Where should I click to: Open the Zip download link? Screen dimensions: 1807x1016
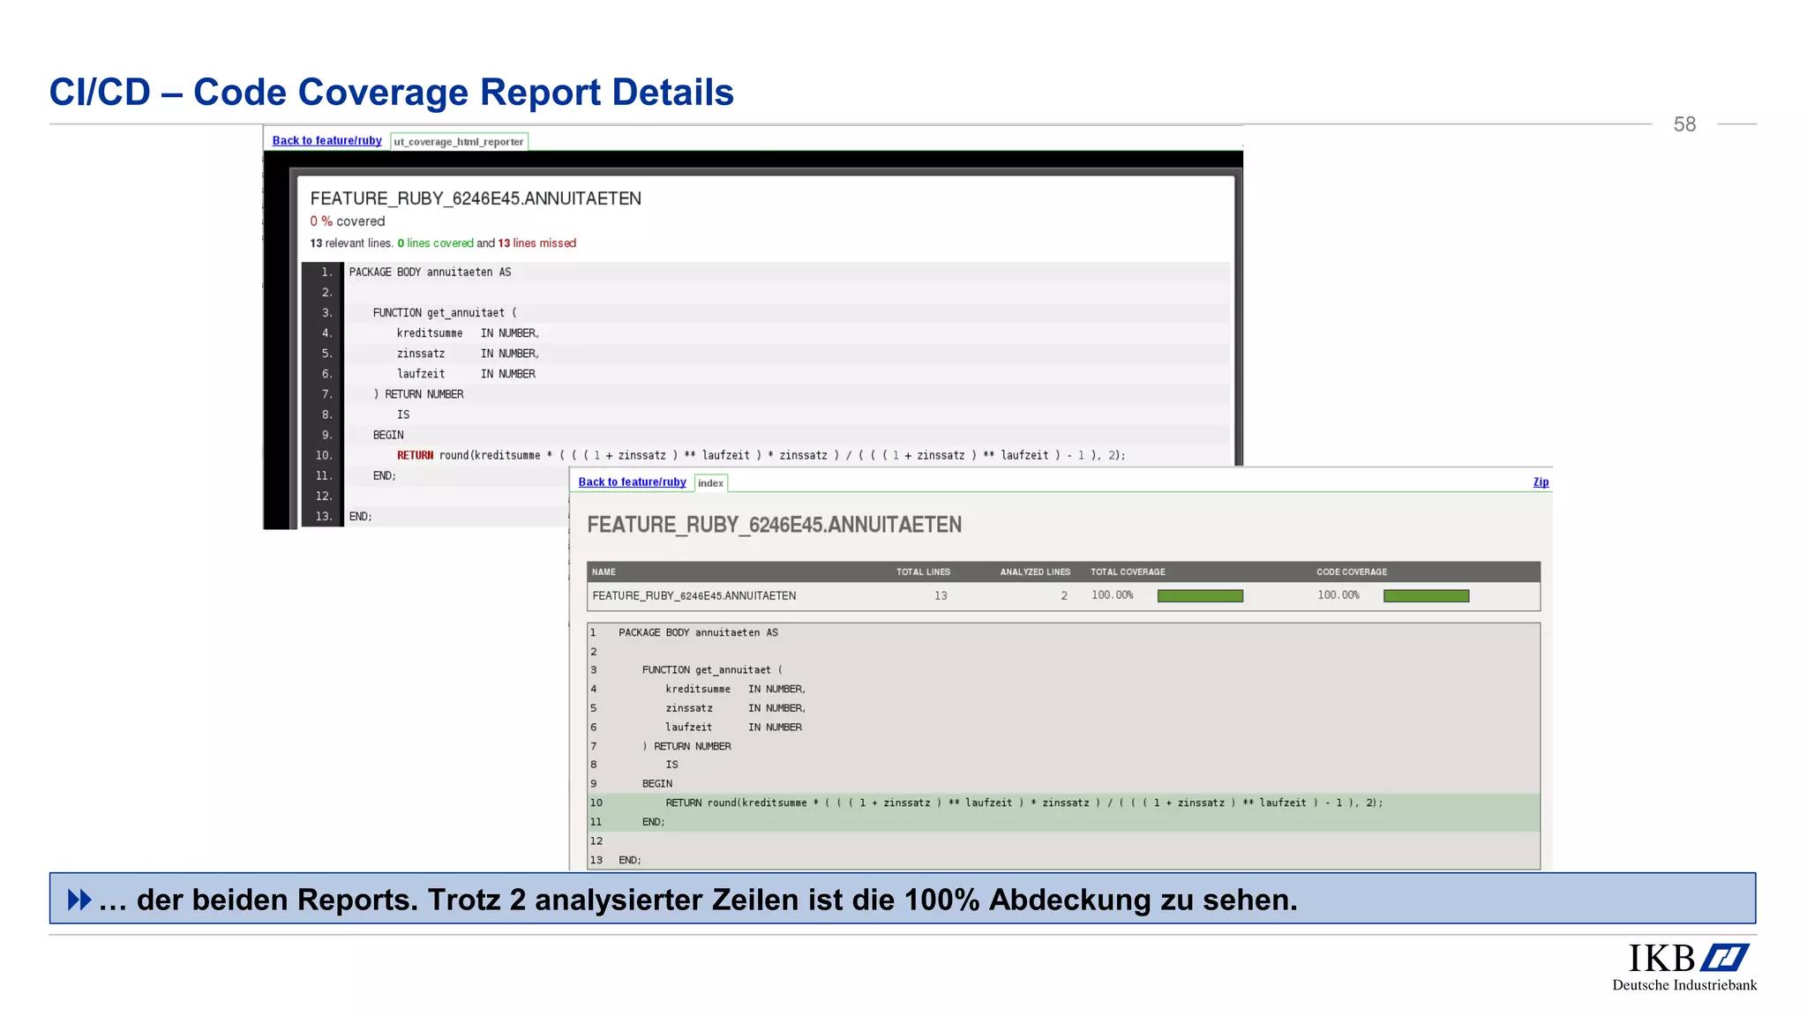(1541, 482)
